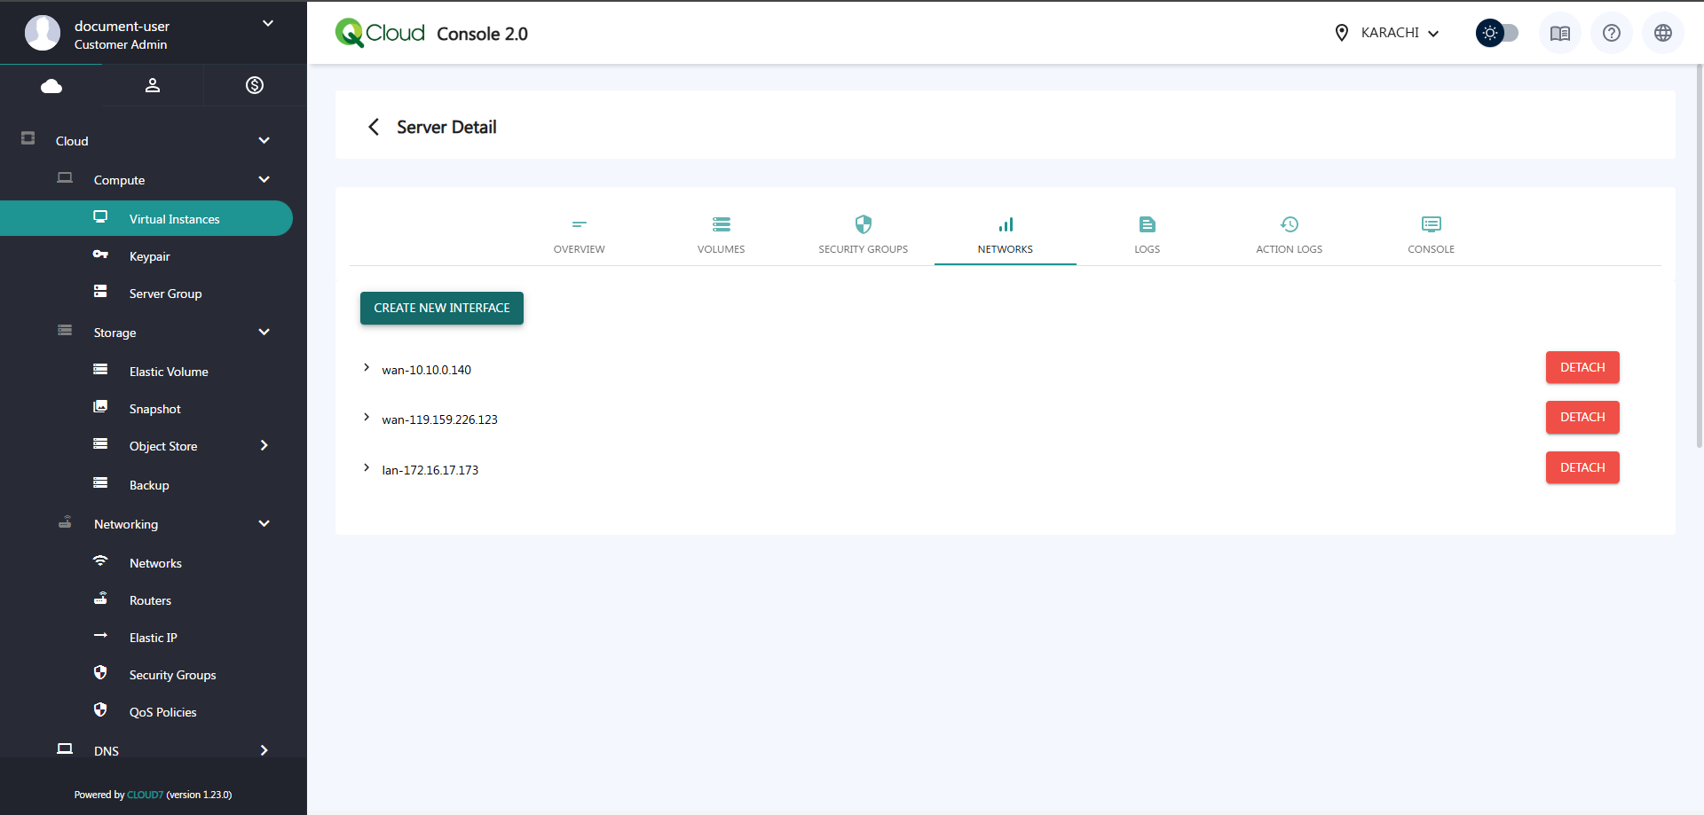Viewport: 1704px width, 815px height.
Task: Open the documentation book icon
Action: (x=1559, y=34)
